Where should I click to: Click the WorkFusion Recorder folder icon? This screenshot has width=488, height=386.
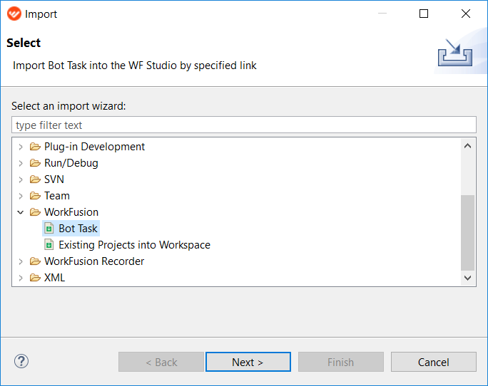click(35, 261)
